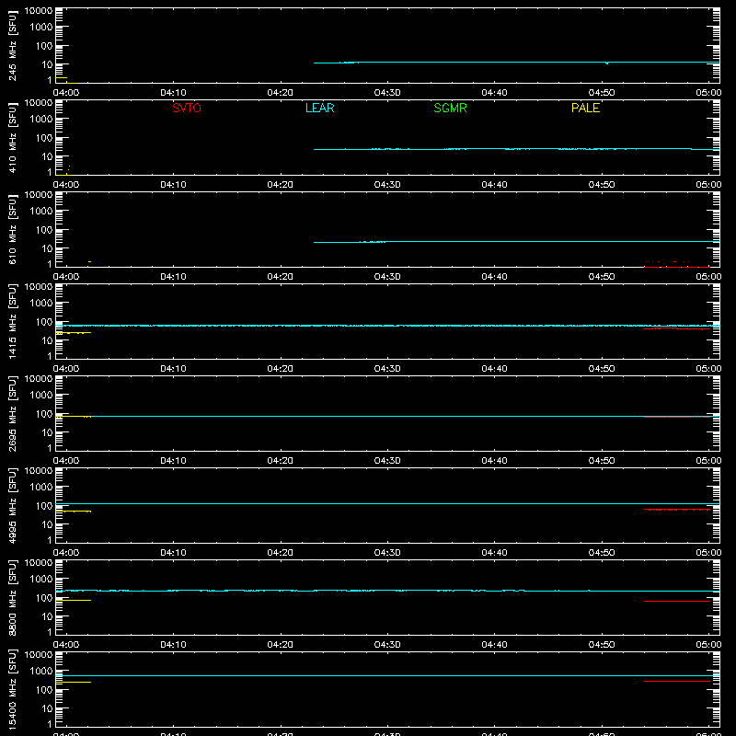The width and height of the screenshot is (736, 736).
Task: Click the yellow trace in the 15400 MHz plot
Action: coord(74,682)
